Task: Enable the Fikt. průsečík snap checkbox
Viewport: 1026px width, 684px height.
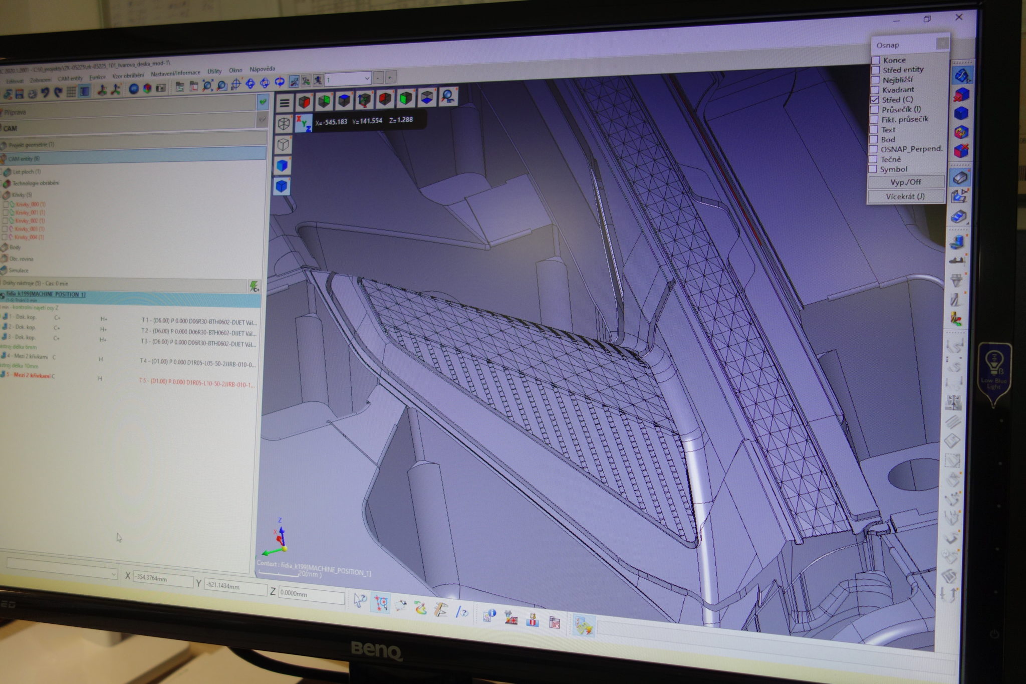Action: [874, 120]
